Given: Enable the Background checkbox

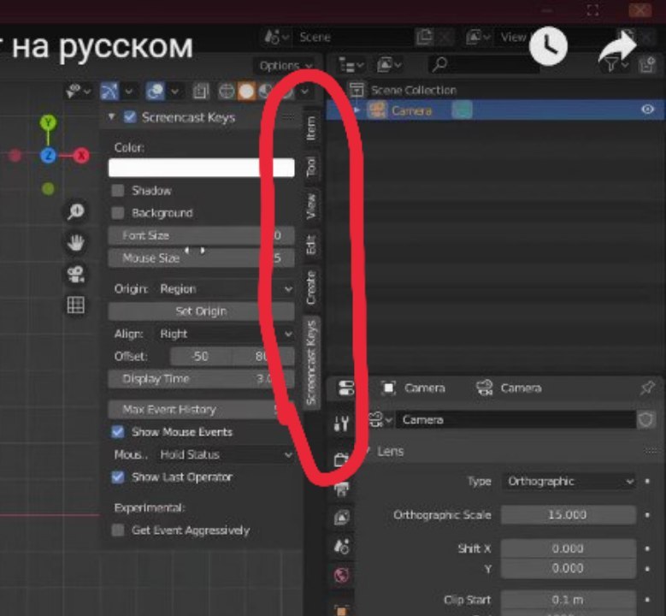Looking at the screenshot, I should pos(118,212).
